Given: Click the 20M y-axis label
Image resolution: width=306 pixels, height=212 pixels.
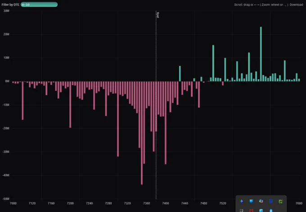Looking at the screenshot, I should click(x=6, y=34).
